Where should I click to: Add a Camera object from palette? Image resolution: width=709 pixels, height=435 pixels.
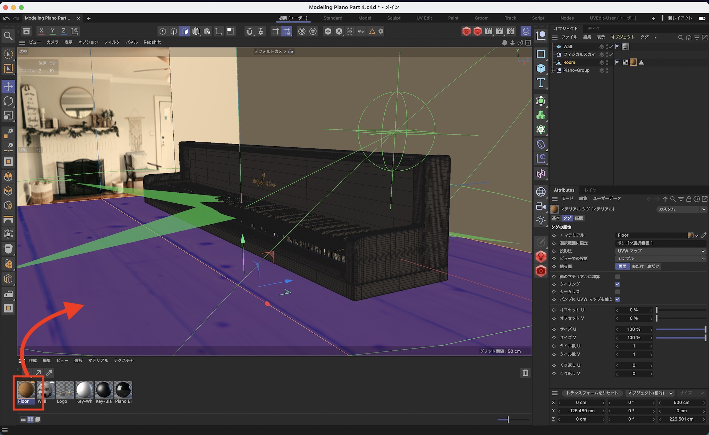(x=541, y=206)
